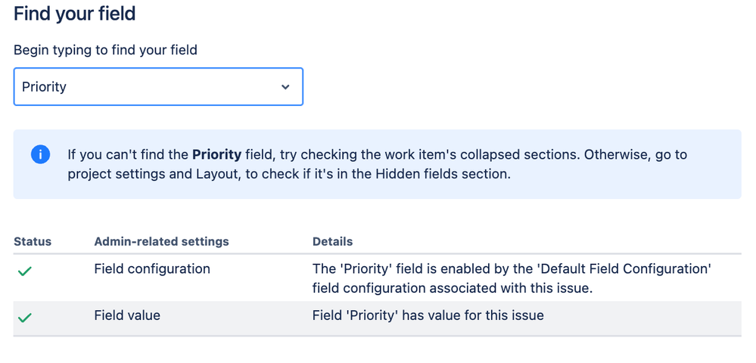Click the Priority field search box
The height and width of the screenshot is (363, 756).
144,87
